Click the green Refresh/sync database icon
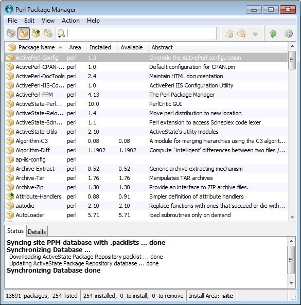The width and height of the screenshot is (301, 305). click(273, 33)
